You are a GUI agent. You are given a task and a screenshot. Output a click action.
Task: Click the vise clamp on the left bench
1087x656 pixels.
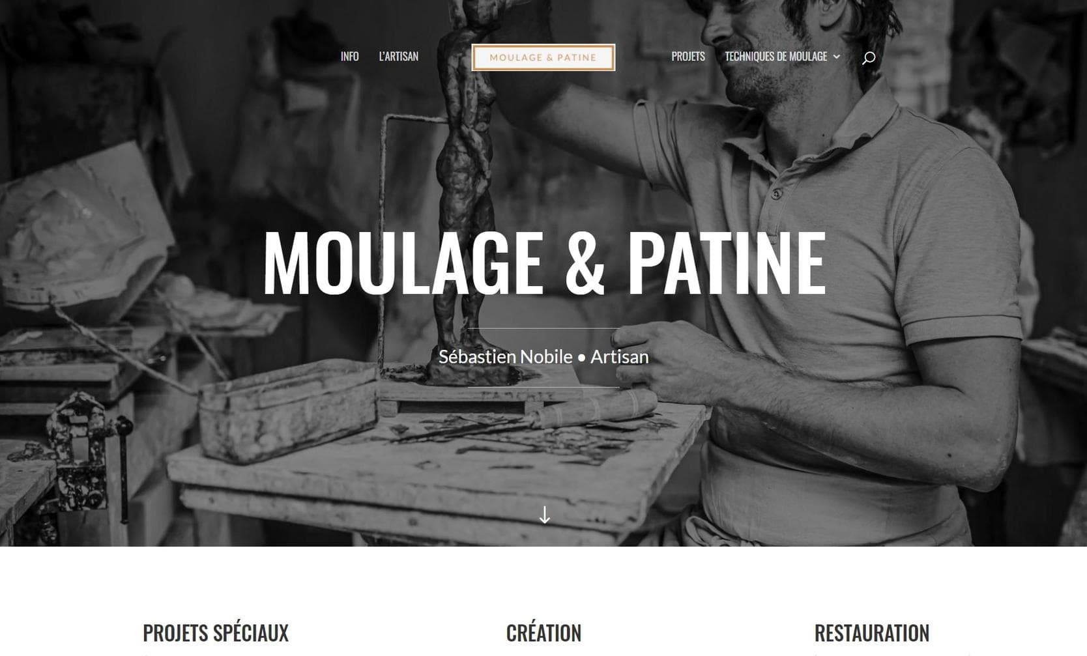tap(81, 449)
